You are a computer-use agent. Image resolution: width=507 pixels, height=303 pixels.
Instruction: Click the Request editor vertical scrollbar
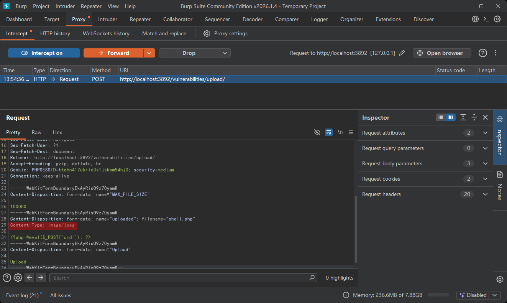click(356, 229)
